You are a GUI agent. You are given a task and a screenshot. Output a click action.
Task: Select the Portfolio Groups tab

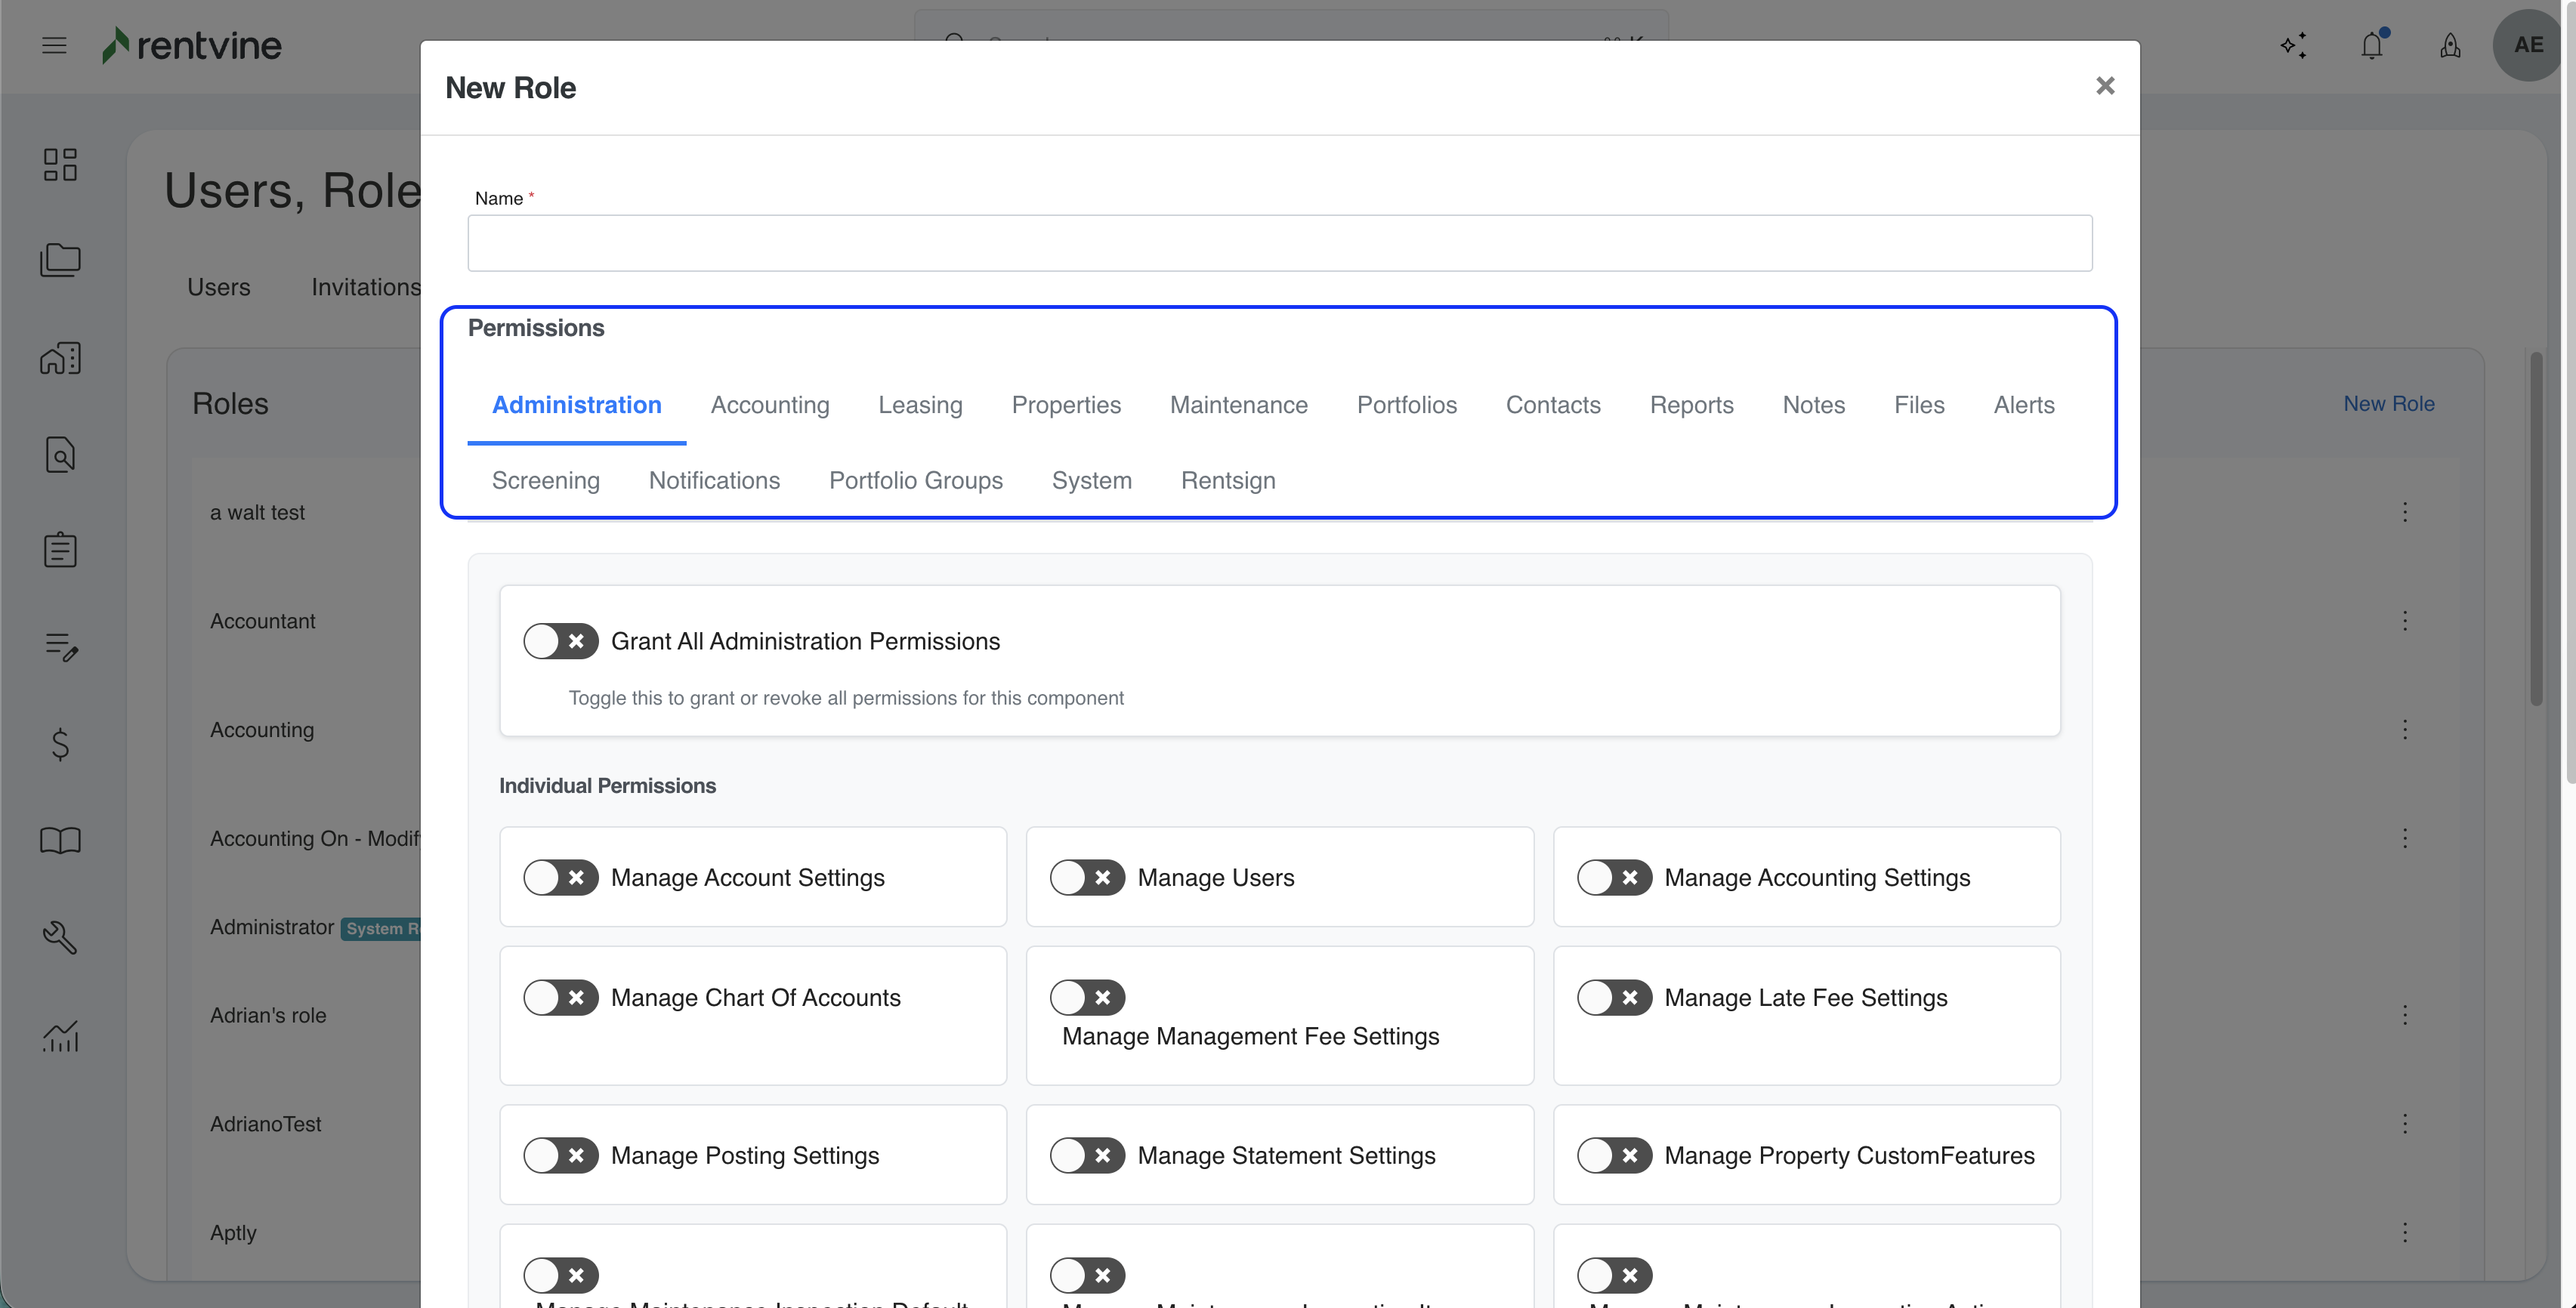pyautogui.click(x=915, y=480)
